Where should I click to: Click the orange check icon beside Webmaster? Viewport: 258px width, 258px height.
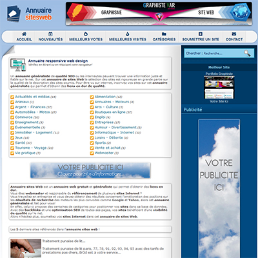pos(92,154)
